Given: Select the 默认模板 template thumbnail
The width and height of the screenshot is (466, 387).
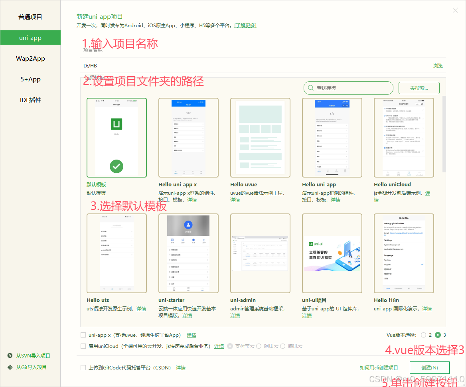Looking at the screenshot, I should point(116,138).
